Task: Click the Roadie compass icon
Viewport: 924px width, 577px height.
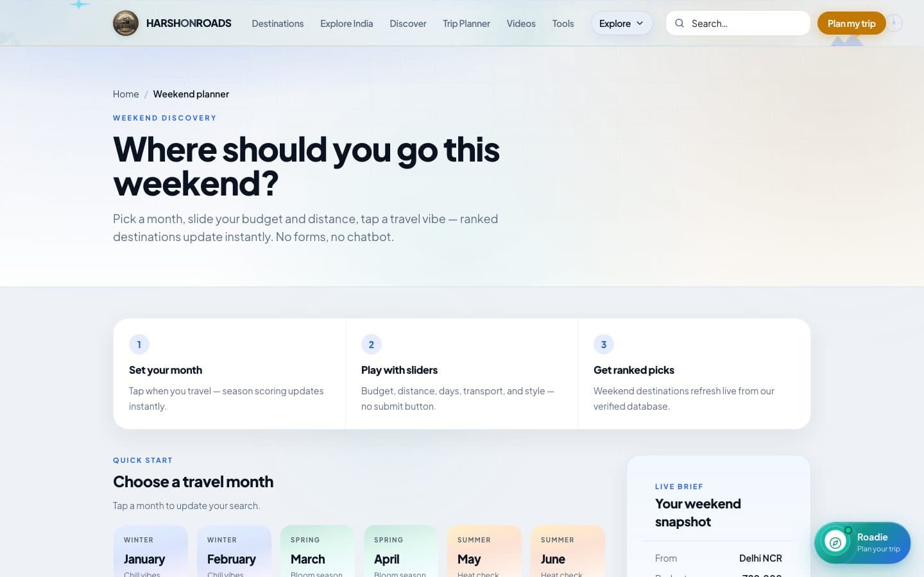Action: point(835,543)
